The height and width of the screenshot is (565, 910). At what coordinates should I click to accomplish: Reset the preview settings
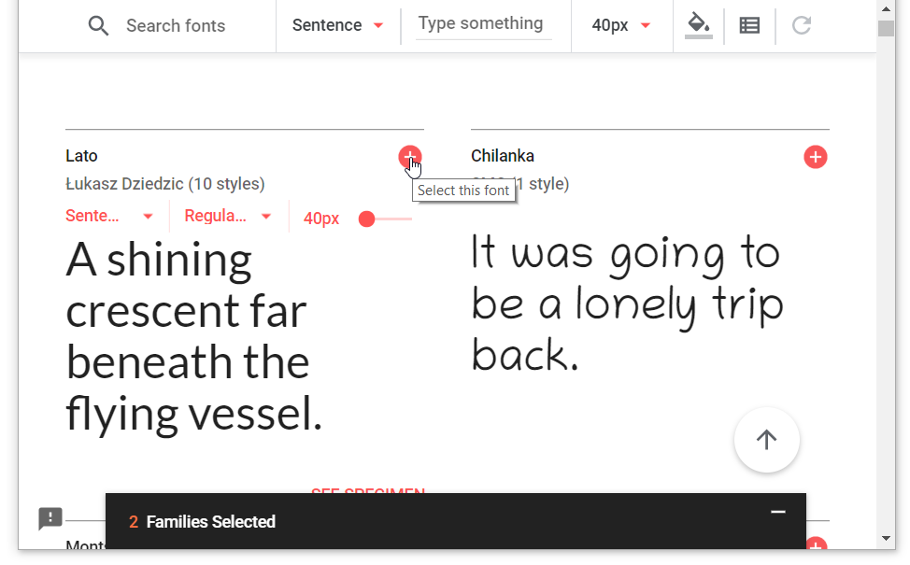(x=801, y=25)
